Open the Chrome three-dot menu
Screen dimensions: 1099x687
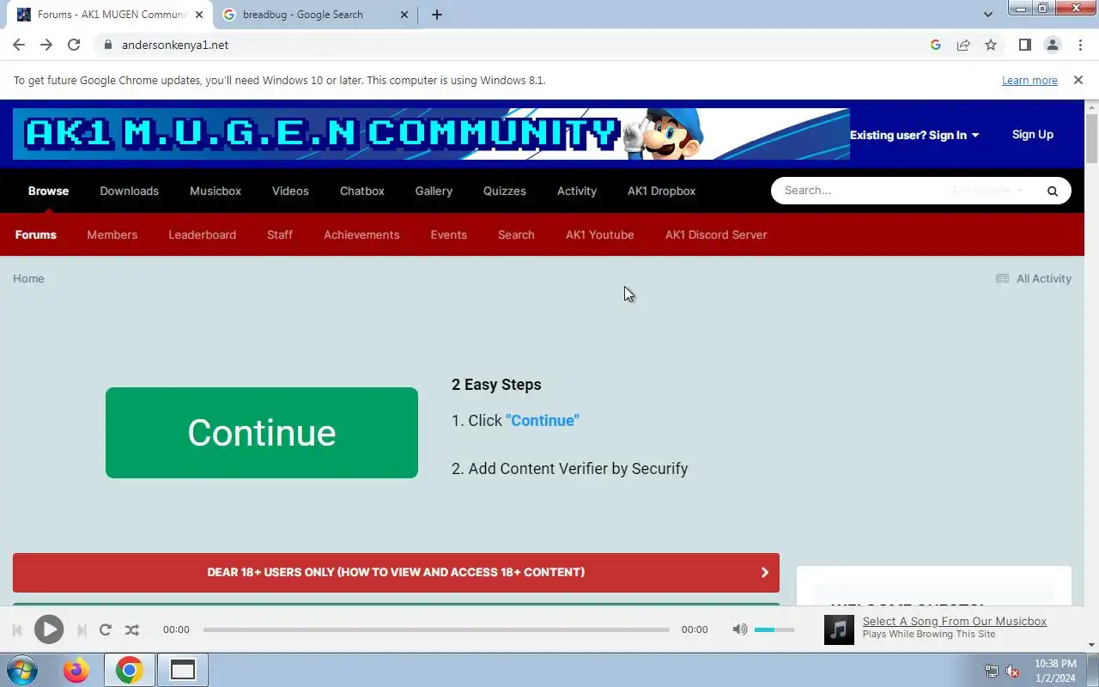click(x=1080, y=45)
